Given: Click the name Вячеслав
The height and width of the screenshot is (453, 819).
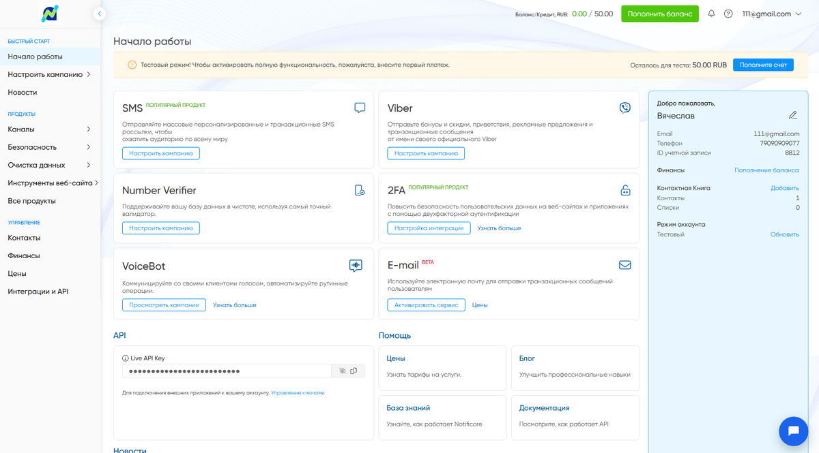Looking at the screenshot, I should click(x=676, y=116).
